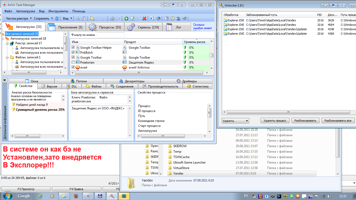Open the Соединения details tab

[122, 86]
